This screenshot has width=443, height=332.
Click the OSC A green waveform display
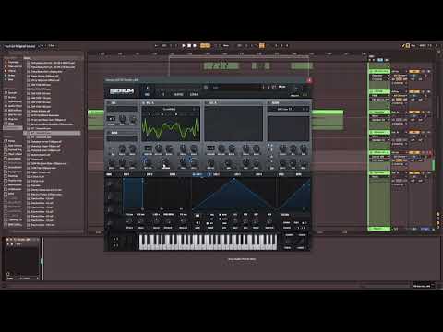tap(171, 127)
